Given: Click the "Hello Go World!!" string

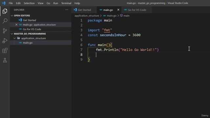Looking at the screenshot, I should click(138, 50).
